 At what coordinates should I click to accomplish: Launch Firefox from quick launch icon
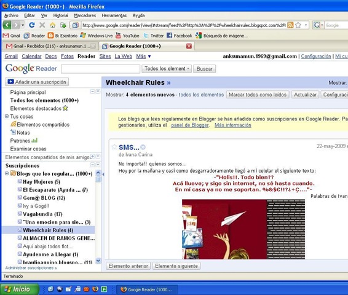pyautogui.click(x=95, y=289)
